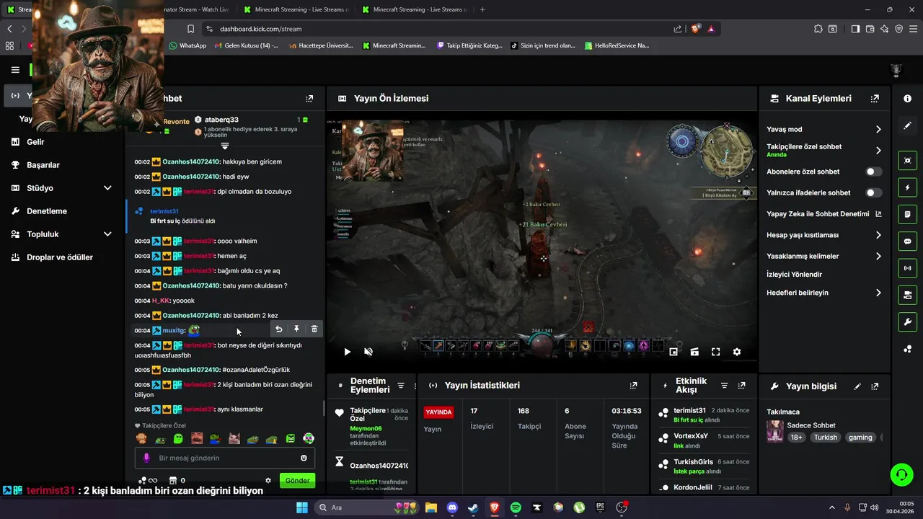The width and height of the screenshot is (923, 519).
Task: Expand Yasaklanmış kelimeler options
Action: (878, 256)
